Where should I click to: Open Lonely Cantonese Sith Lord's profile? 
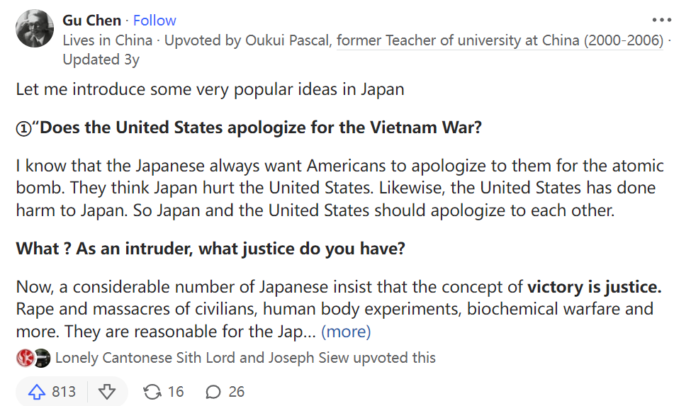click(145, 358)
